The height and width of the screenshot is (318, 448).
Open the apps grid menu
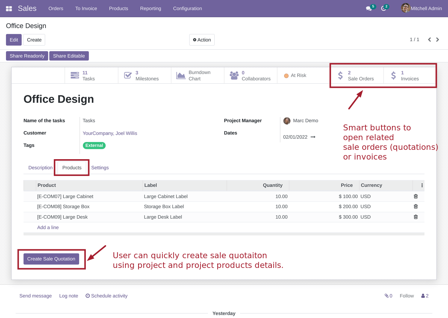click(9, 8)
